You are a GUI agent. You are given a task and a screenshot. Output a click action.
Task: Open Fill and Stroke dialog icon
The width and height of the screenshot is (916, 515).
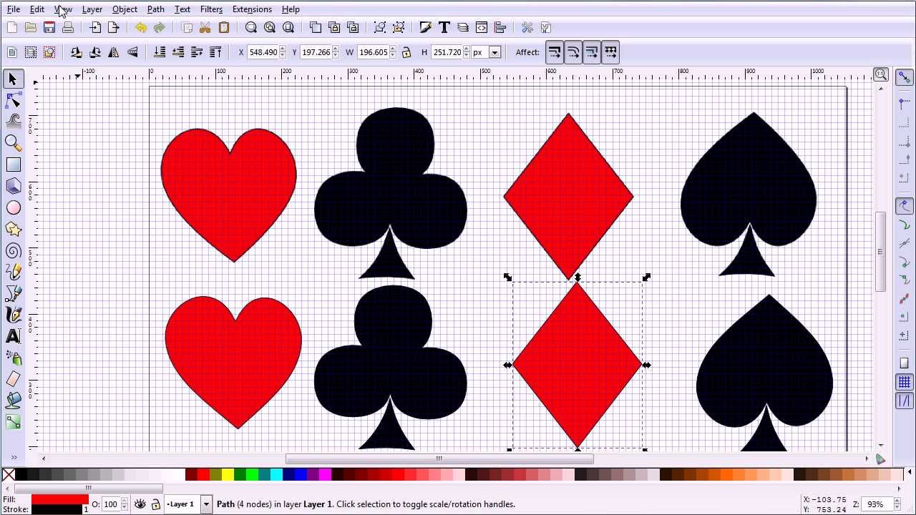click(426, 27)
